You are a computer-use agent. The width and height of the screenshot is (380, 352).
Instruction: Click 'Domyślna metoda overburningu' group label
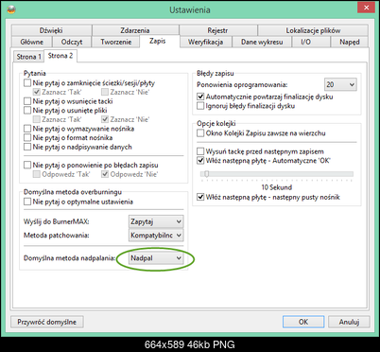pos(73,192)
